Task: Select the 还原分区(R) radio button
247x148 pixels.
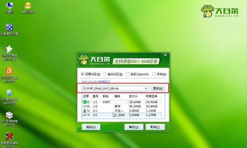Action: [x=83, y=74]
